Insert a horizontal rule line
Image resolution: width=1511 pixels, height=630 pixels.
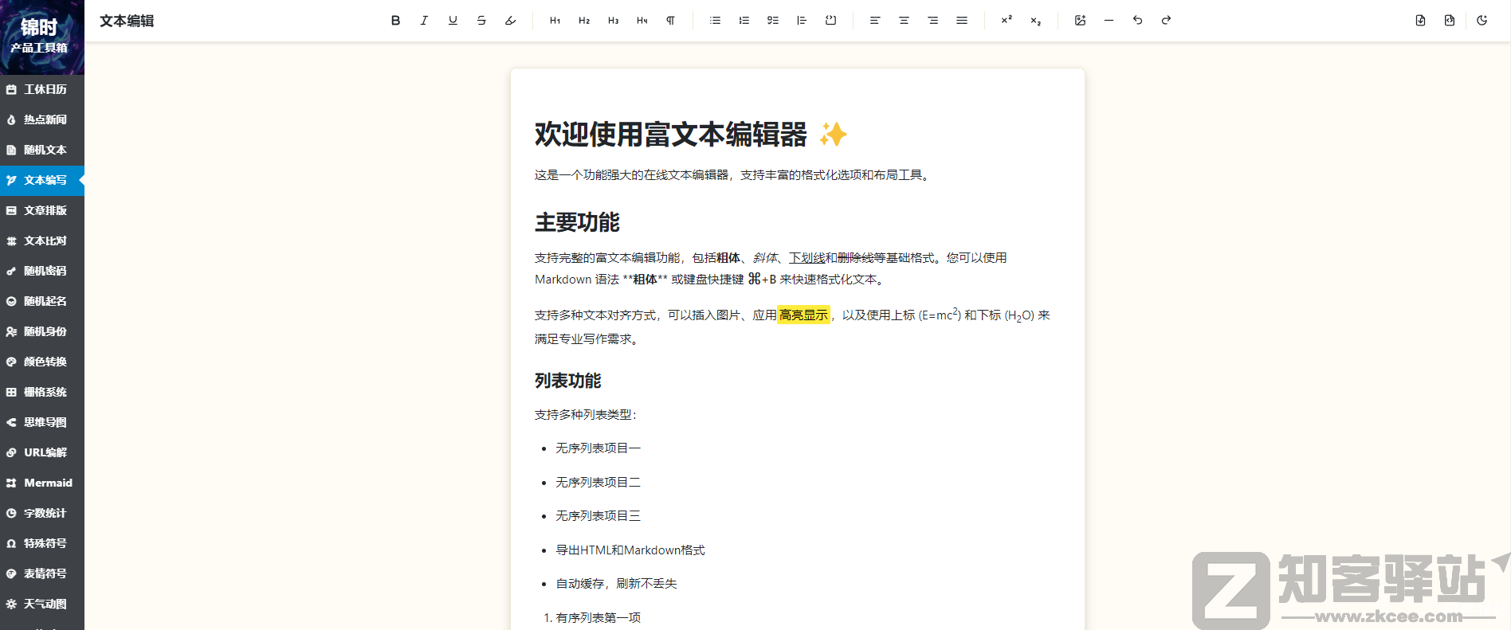(1109, 21)
